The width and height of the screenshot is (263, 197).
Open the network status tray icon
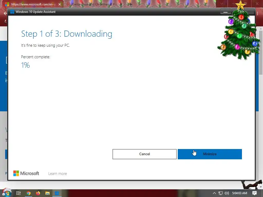[x=221, y=193]
